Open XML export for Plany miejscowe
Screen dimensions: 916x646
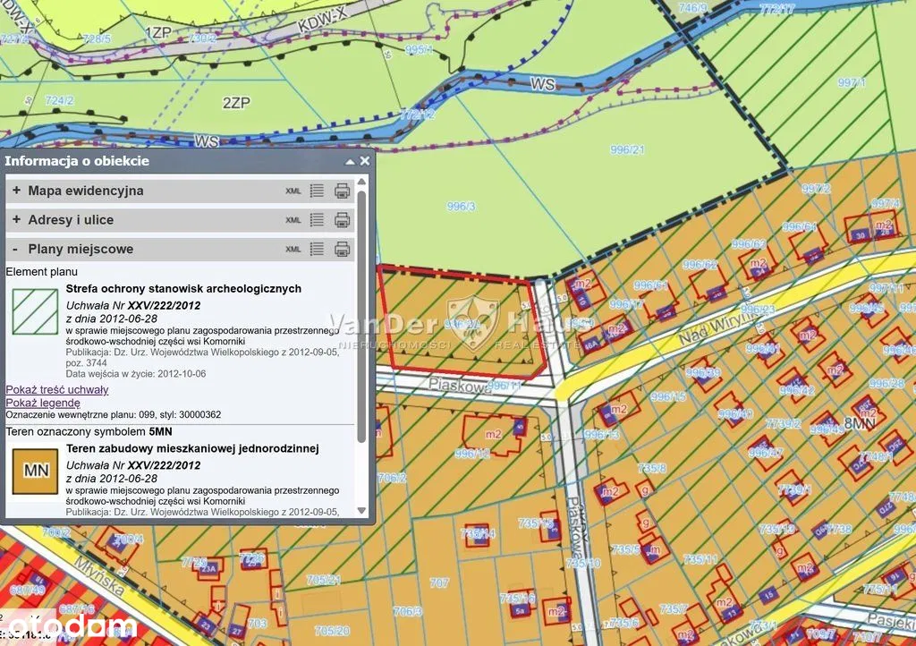click(293, 250)
